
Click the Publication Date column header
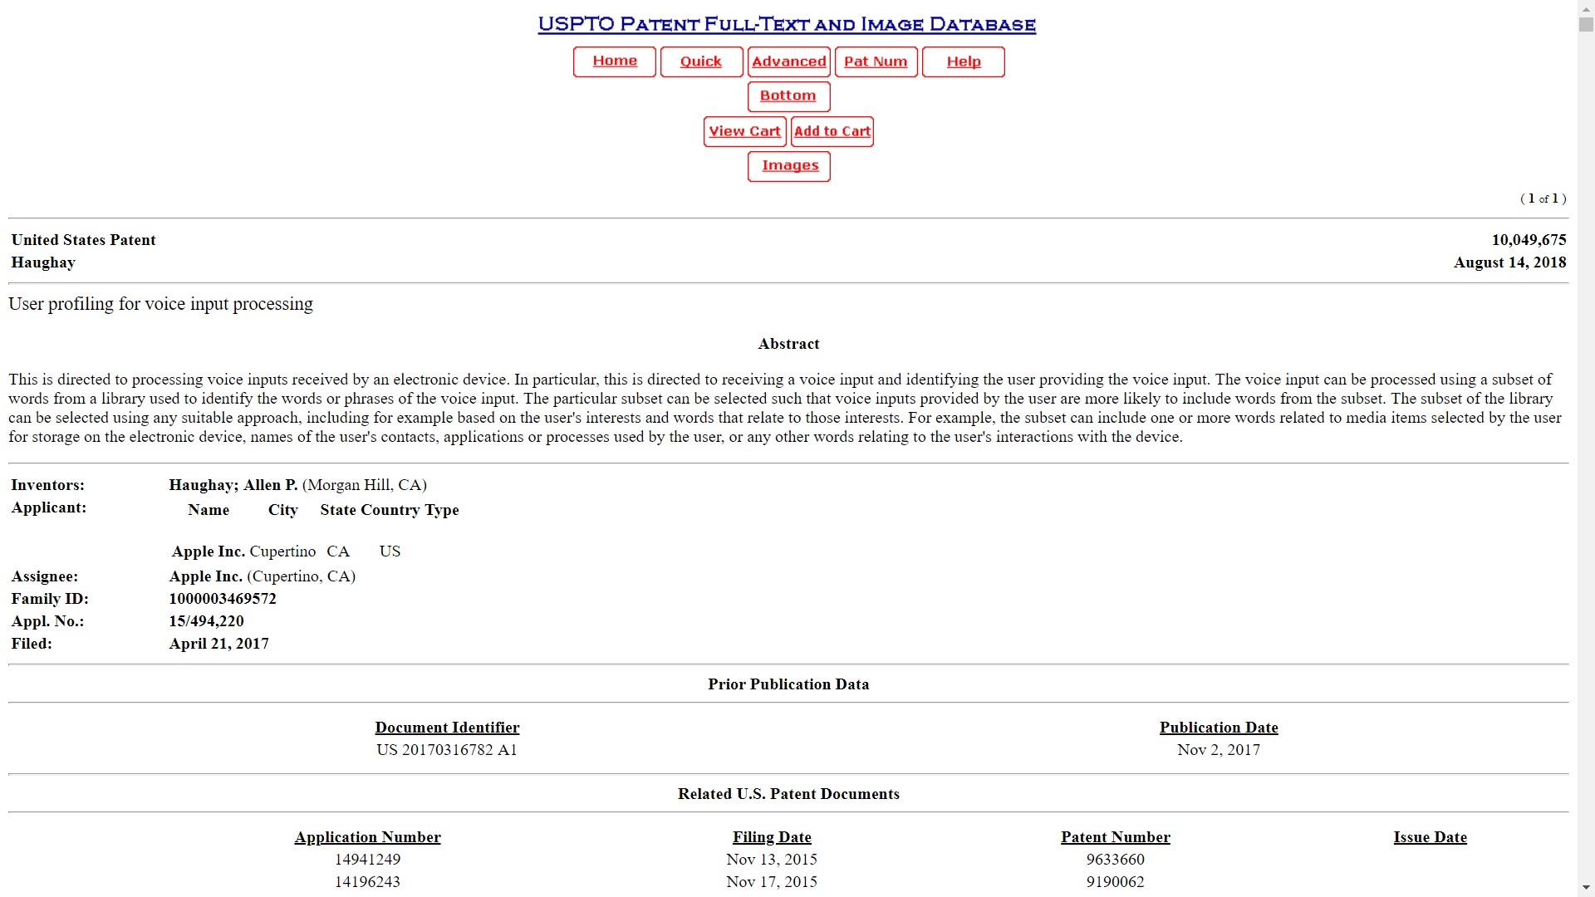pyautogui.click(x=1218, y=728)
